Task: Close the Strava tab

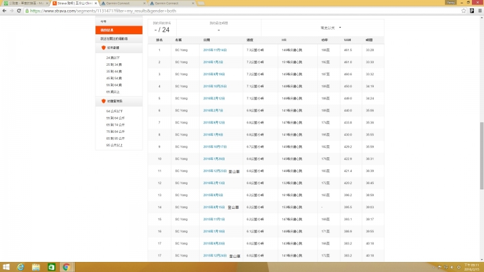Action: (95, 3)
